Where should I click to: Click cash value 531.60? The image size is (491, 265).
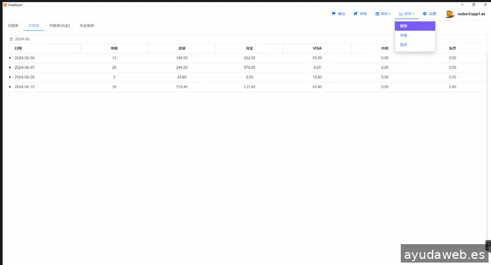250,86
